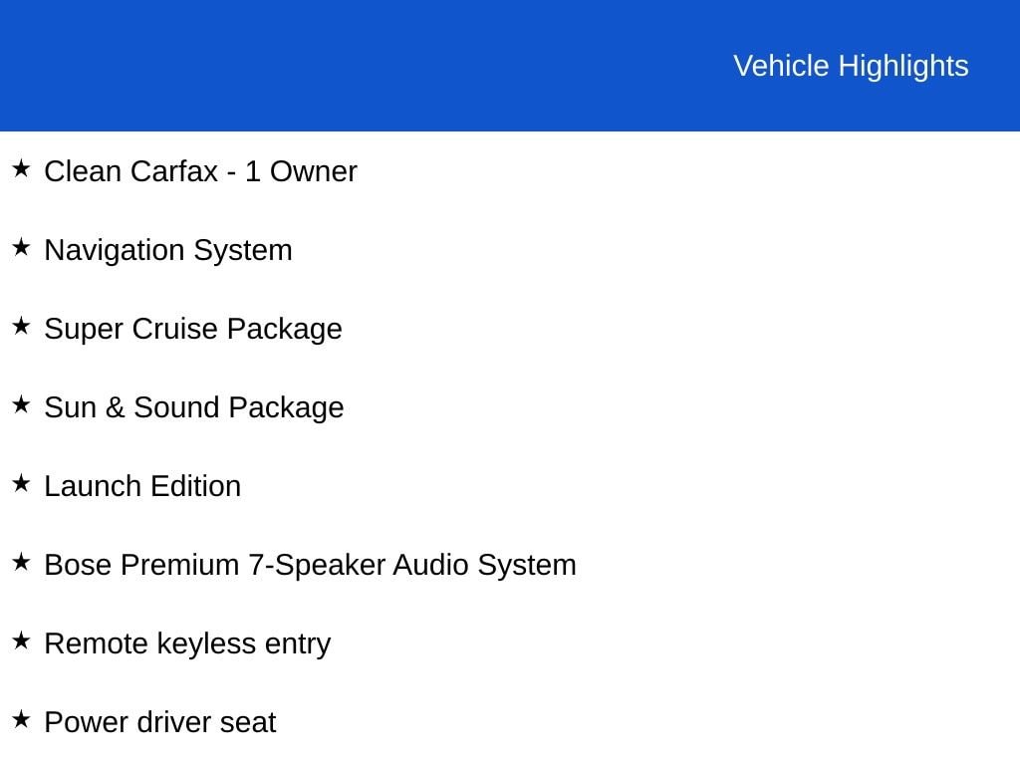Click the Sun & Sound Package item

tap(194, 407)
